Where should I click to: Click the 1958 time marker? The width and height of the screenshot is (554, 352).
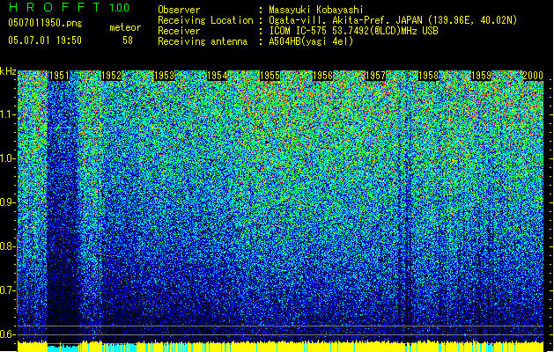(428, 76)
